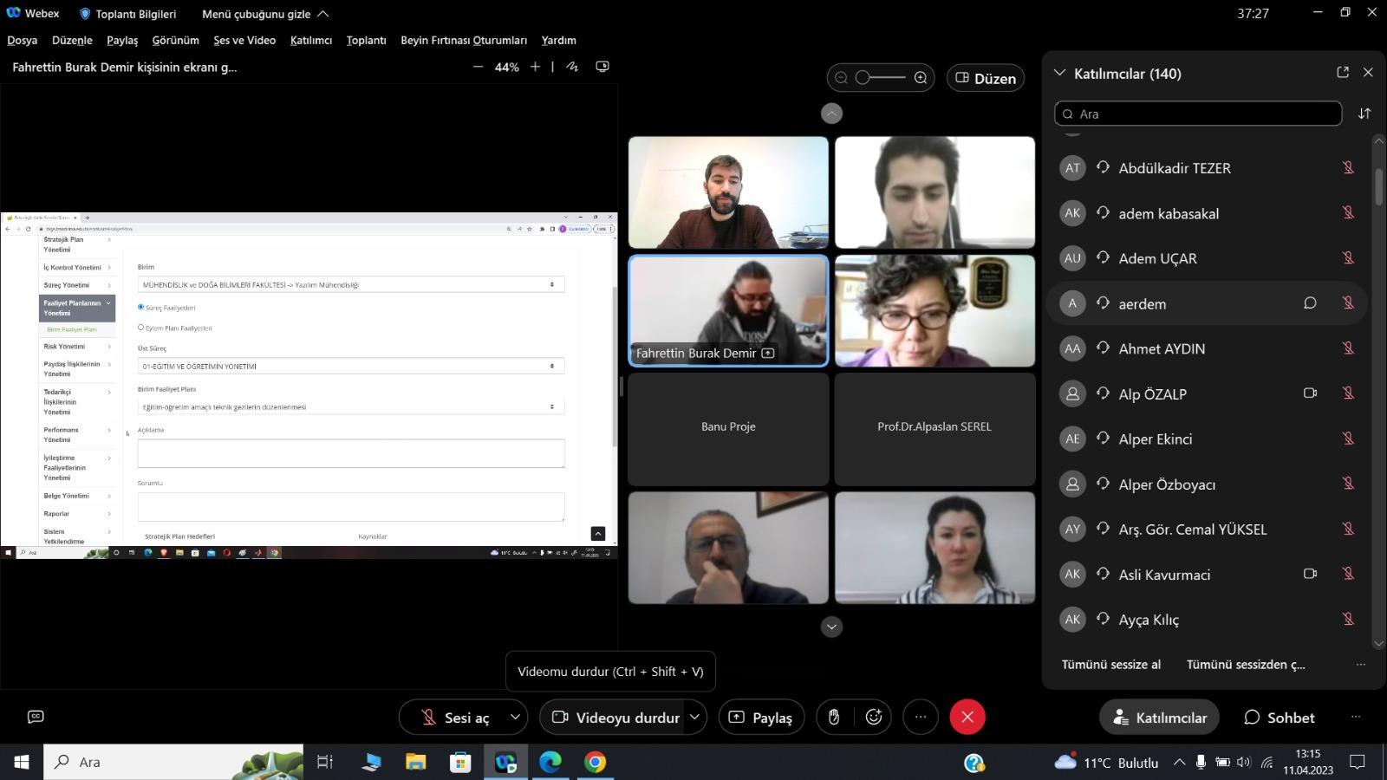
Task: Zoom out shared screen with minus icon
Action: pyautogui.click(x=478, y=67)
